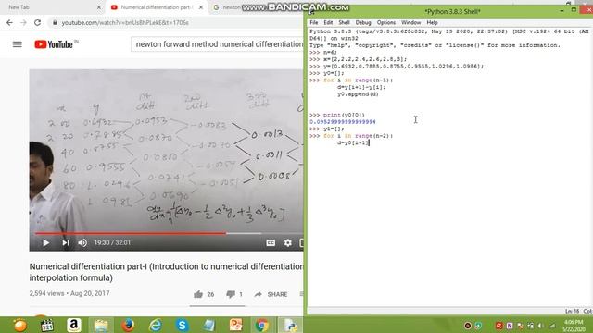
Task: Click the OneNote tray icon
Action: (x=510, y=326)
